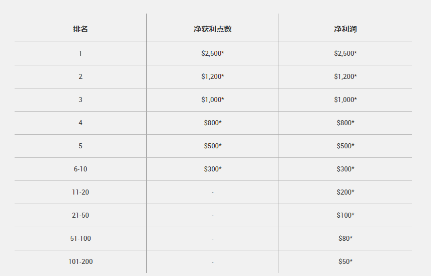Click $2,500* under 净利润
Image resolution: width=431 pixels, height=276 pixels.
pos(345,53)
